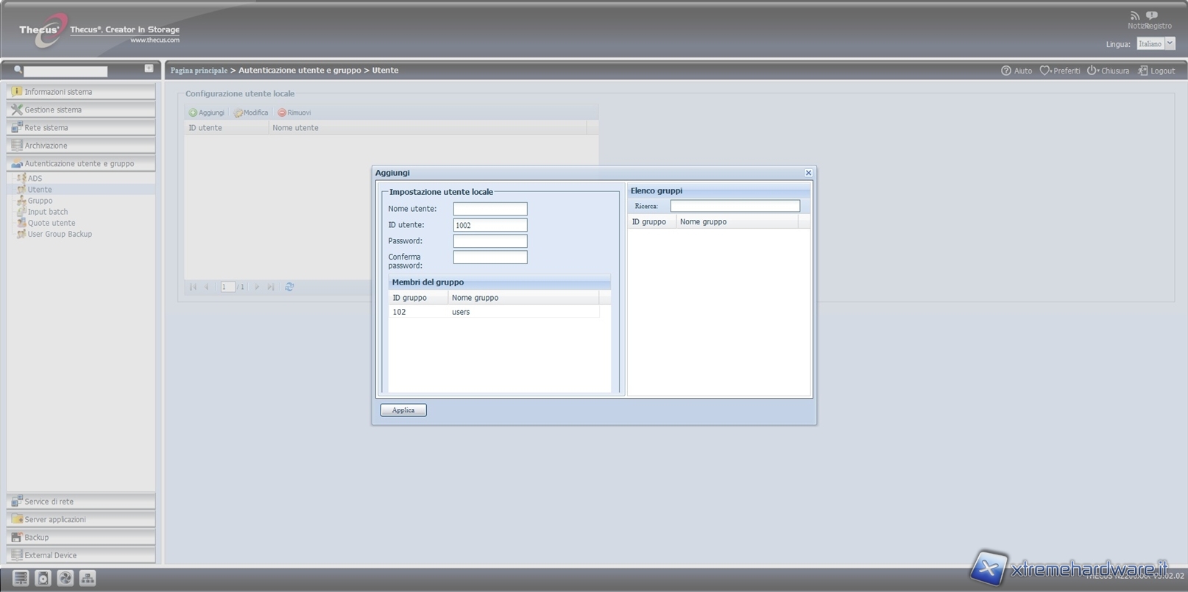Open the fan status icon
Screen dimensions: 1188x592
click(x=66, y=578)
